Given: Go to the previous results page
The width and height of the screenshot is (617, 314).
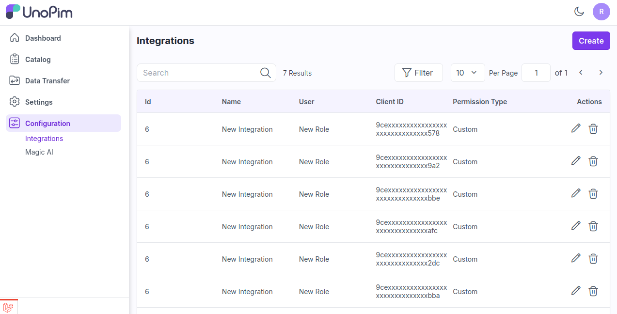Looking at the screenshot, I should [x=581, y=73].
